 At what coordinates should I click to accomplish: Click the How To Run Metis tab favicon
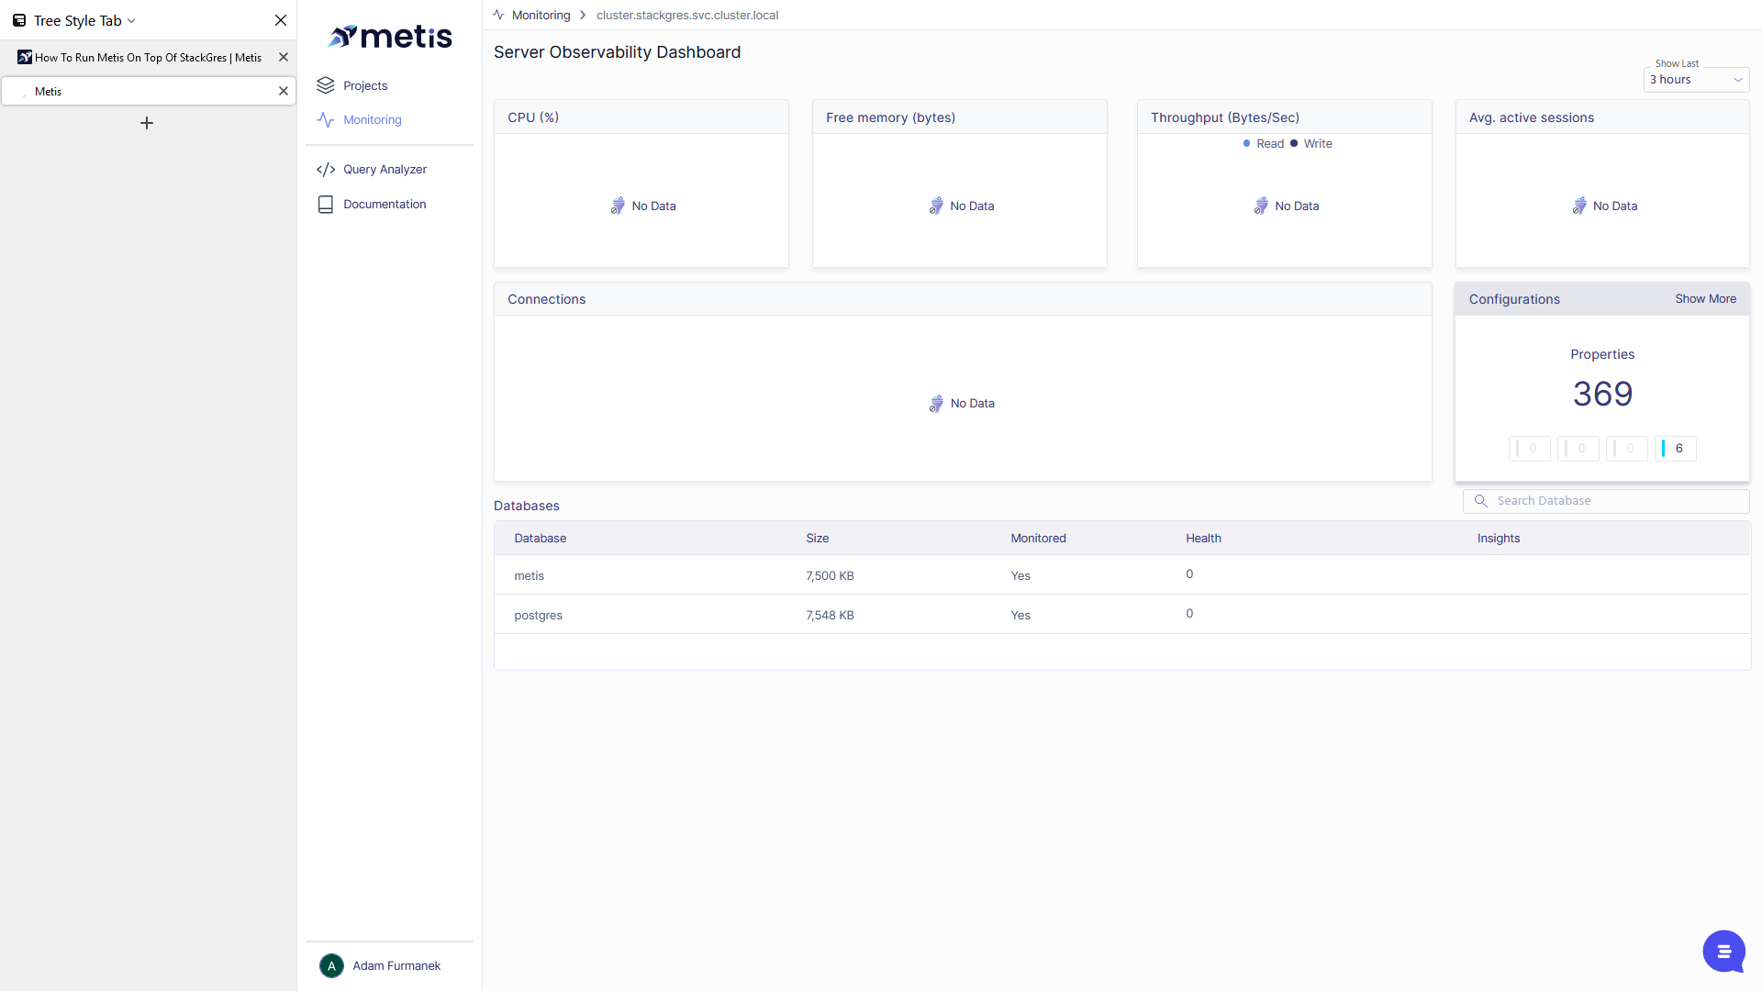pyautogui.click(x=25, y=57)
